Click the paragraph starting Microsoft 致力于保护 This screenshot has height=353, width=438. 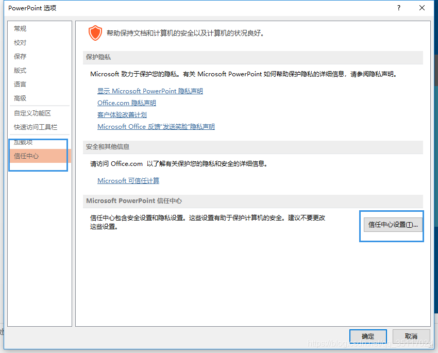(x=243, y=74)
